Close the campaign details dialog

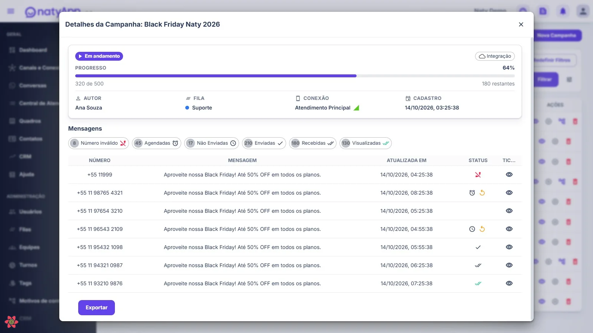click(x=521, y=24)
